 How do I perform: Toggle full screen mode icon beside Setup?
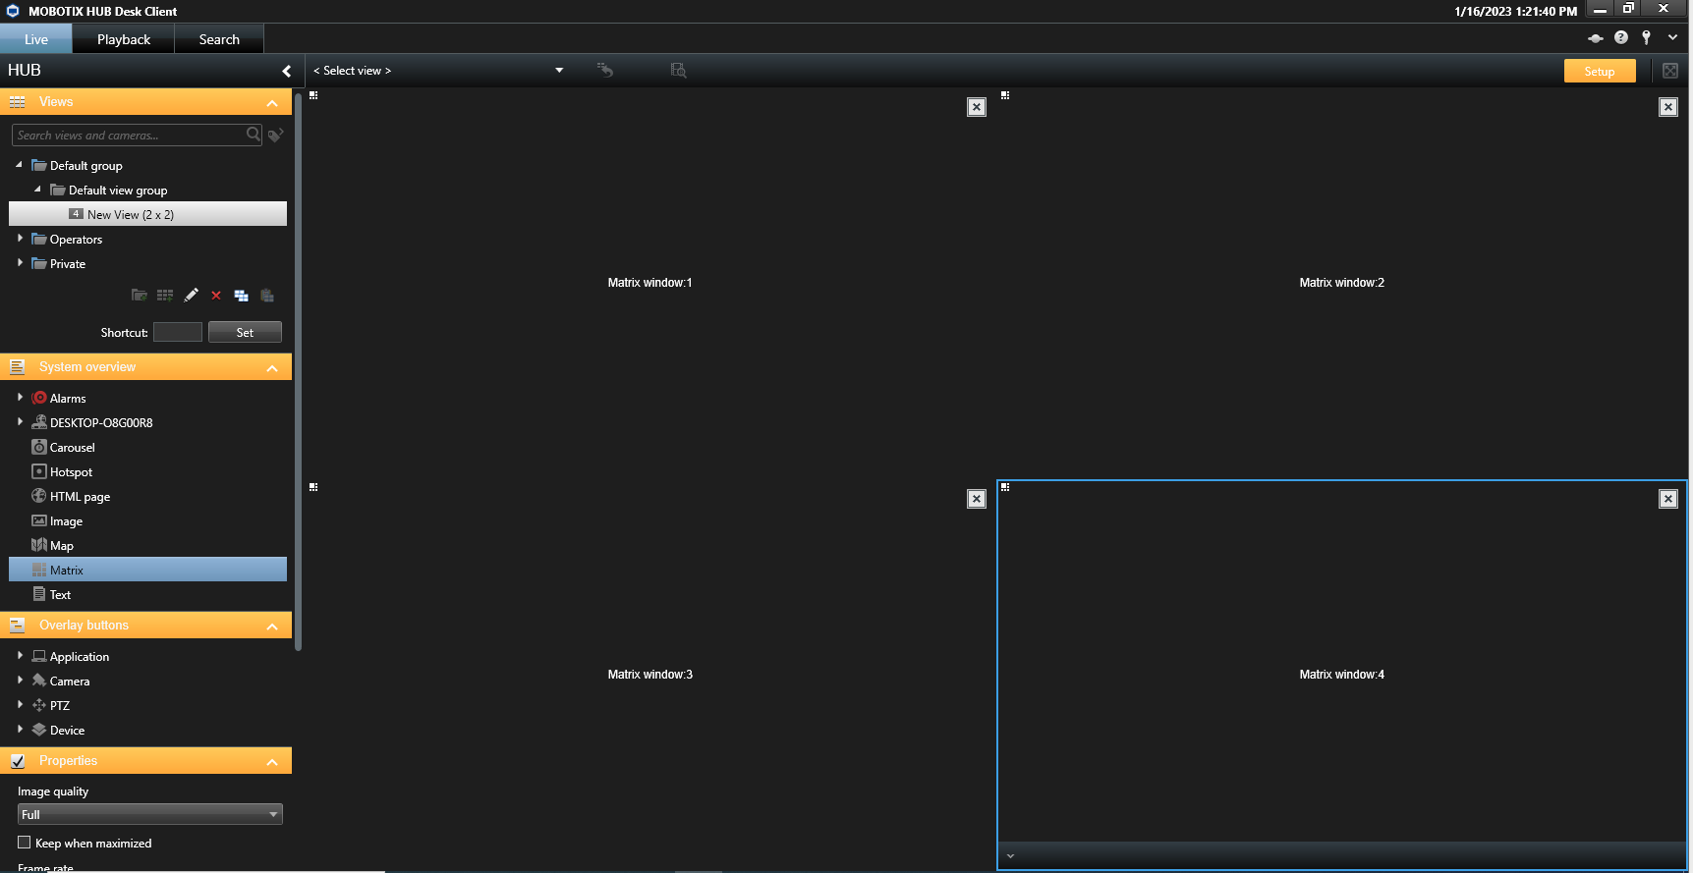(1670, 71)
